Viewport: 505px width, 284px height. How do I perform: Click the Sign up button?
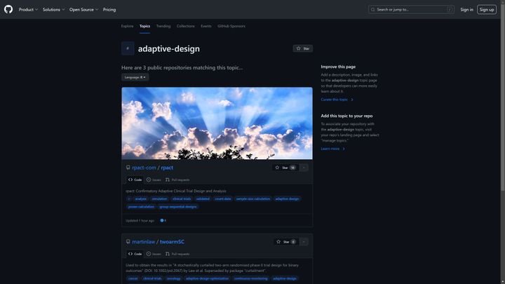point(487,10)
